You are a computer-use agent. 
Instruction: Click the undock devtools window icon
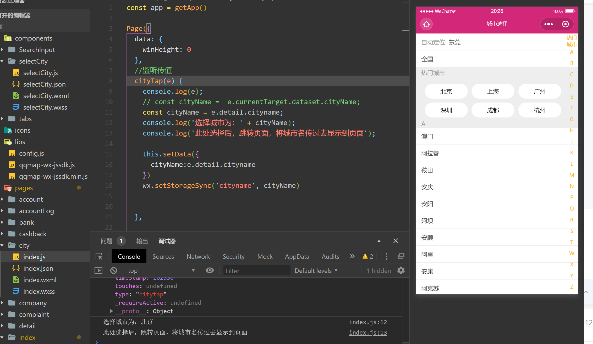tap(401, 256)
